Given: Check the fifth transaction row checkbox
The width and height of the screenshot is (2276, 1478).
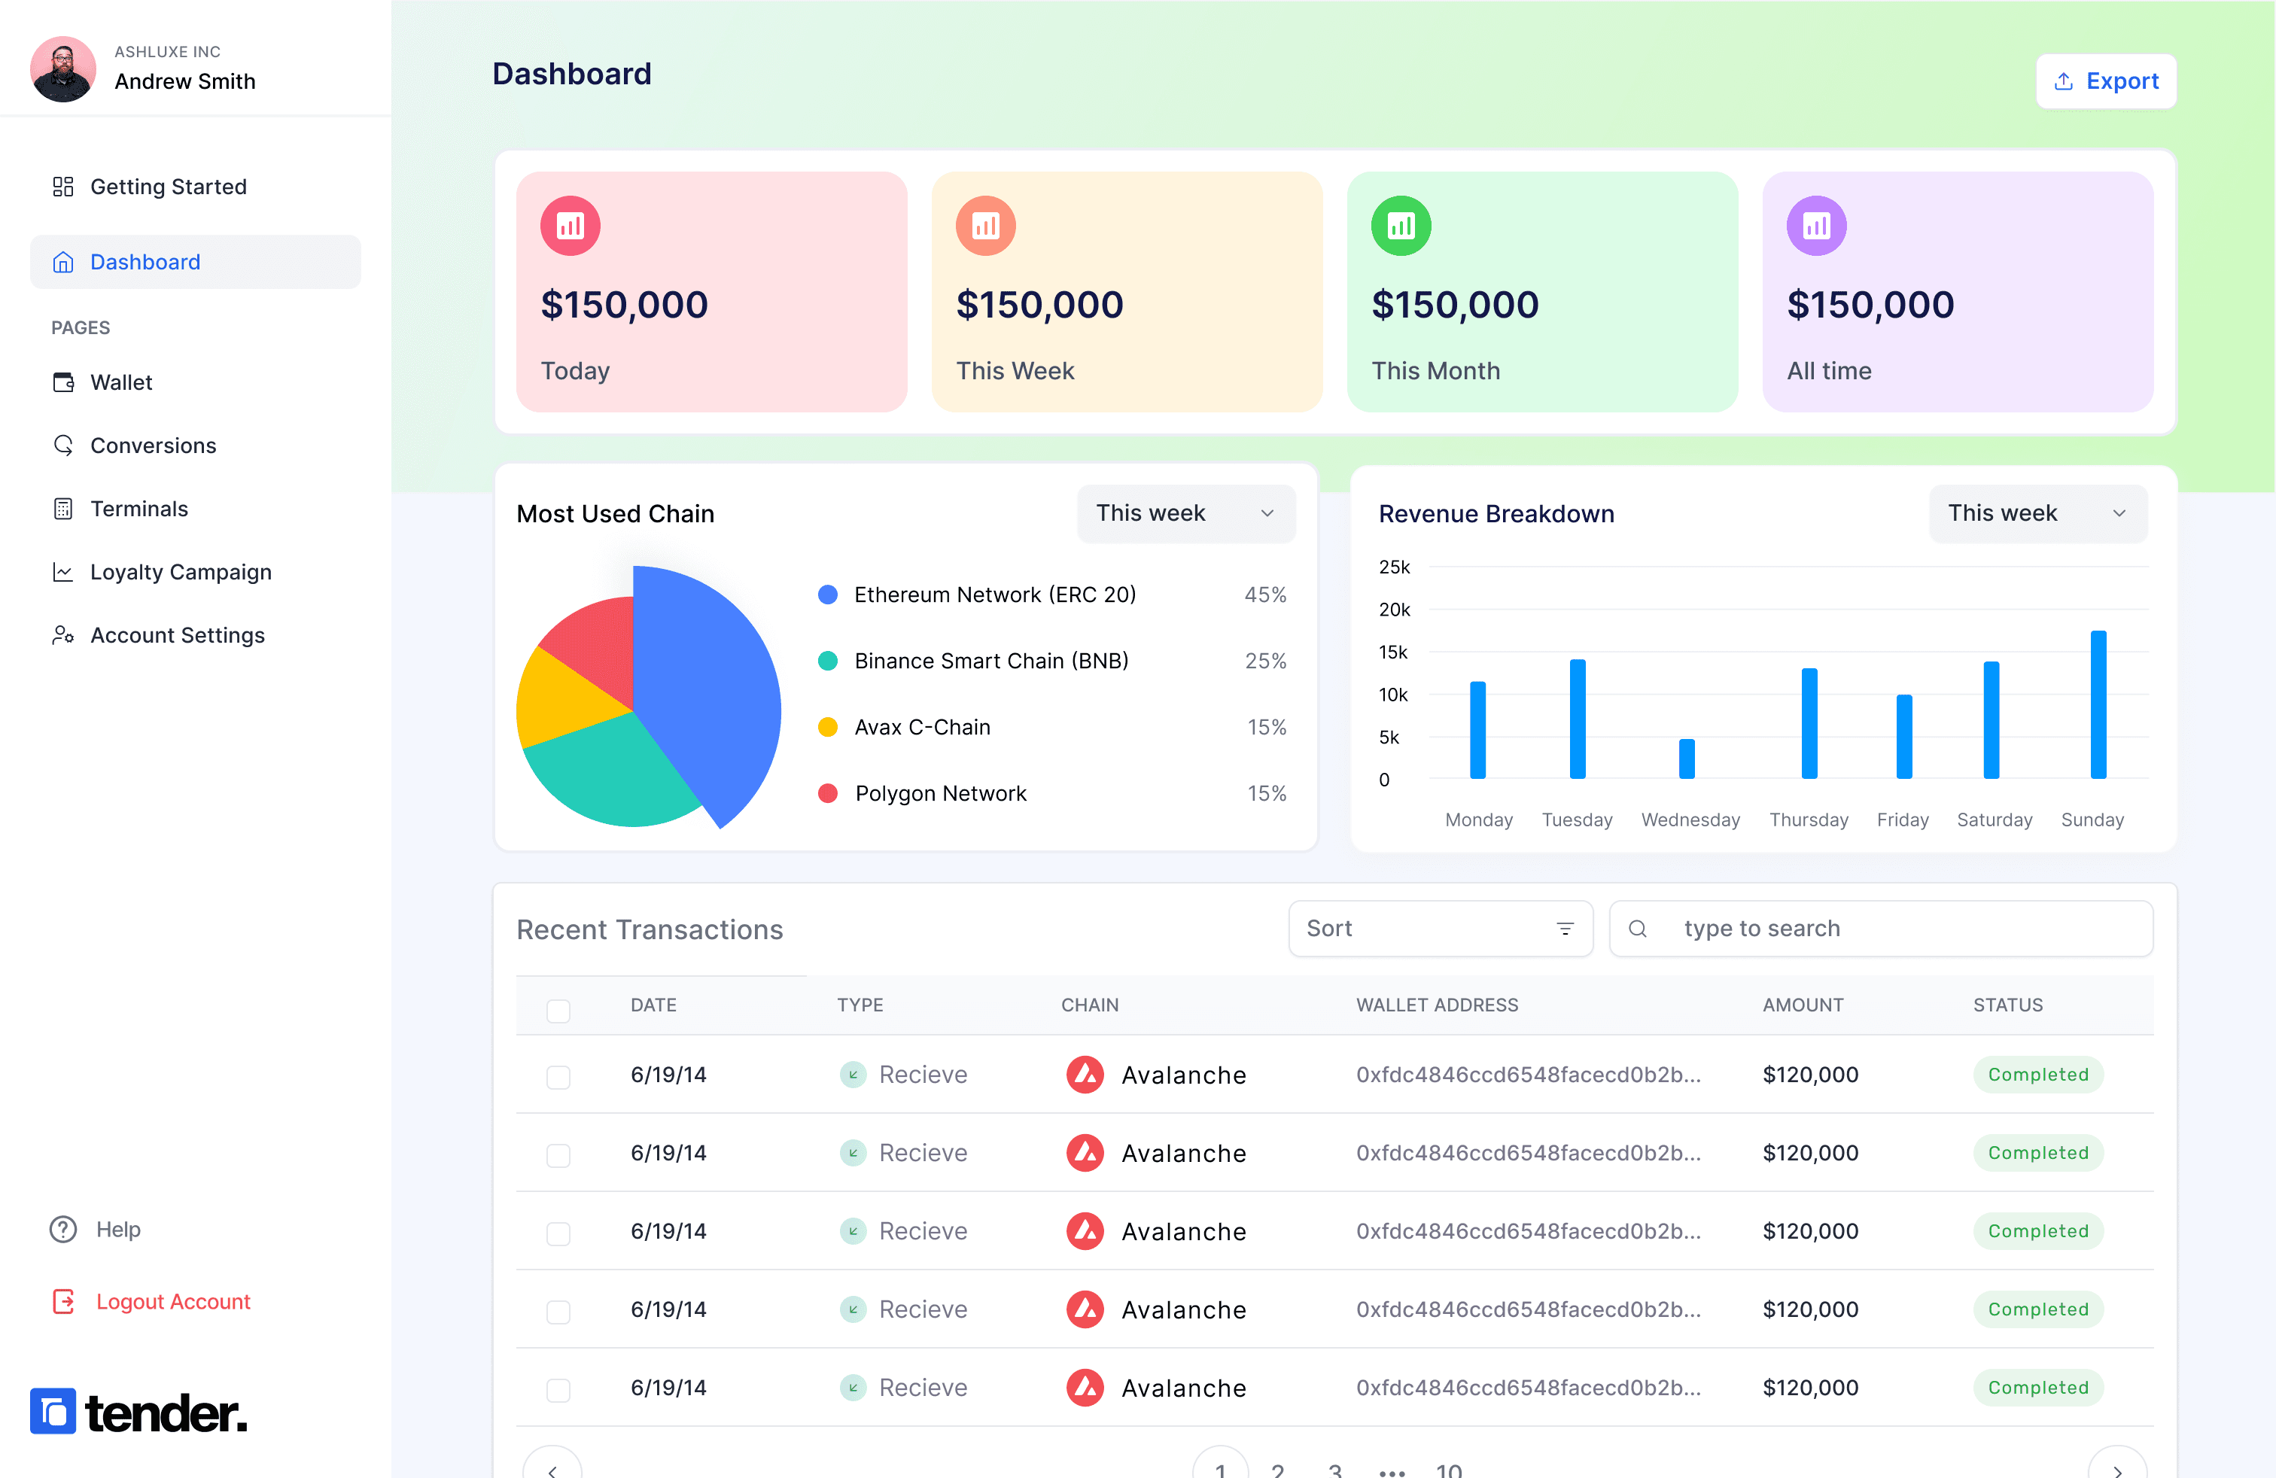Looking at the screenshot, I should 558,1391.
